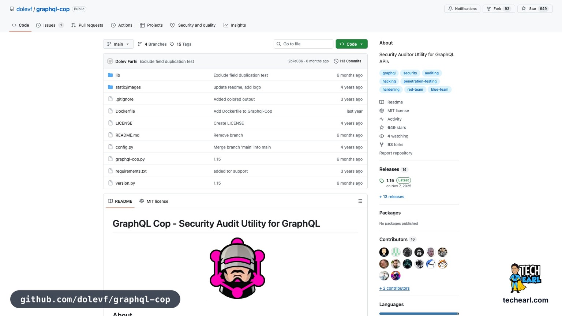
Task: Open commit message 'added tor support'
Action: click(231, 171)
